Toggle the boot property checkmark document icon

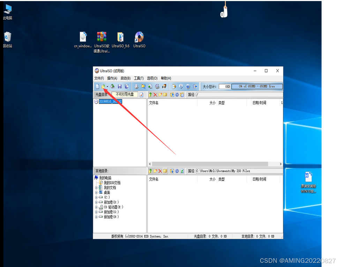[142, 95]
